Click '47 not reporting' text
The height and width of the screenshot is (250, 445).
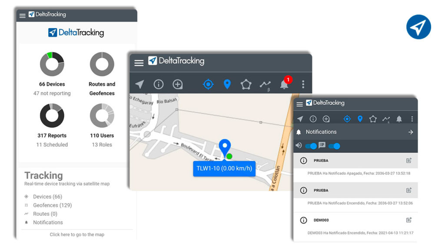tap(52, 93)
